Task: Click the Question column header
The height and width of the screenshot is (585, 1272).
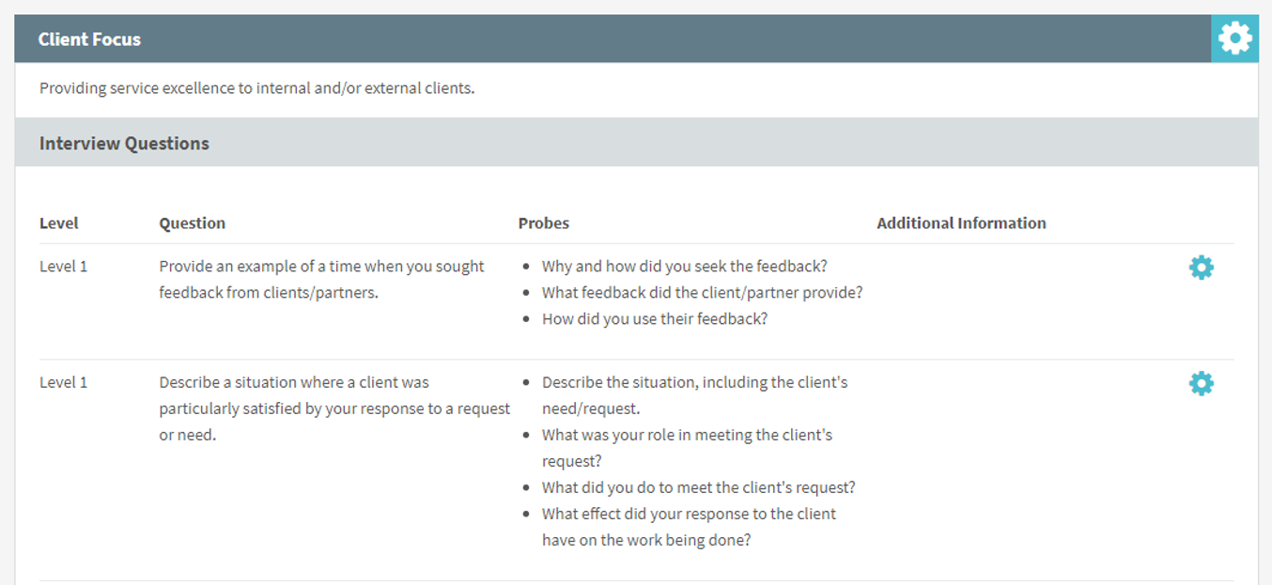Action: [192, 223]
